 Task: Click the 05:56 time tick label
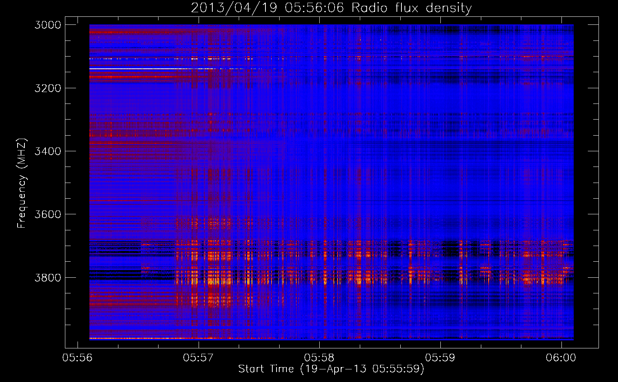pos(78,358)
